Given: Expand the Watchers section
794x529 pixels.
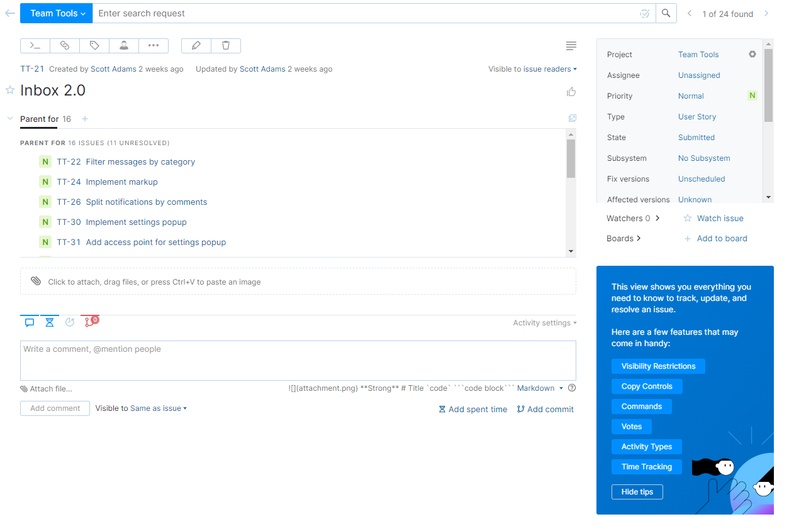Looking at the screenshot, I should point(634,218).
